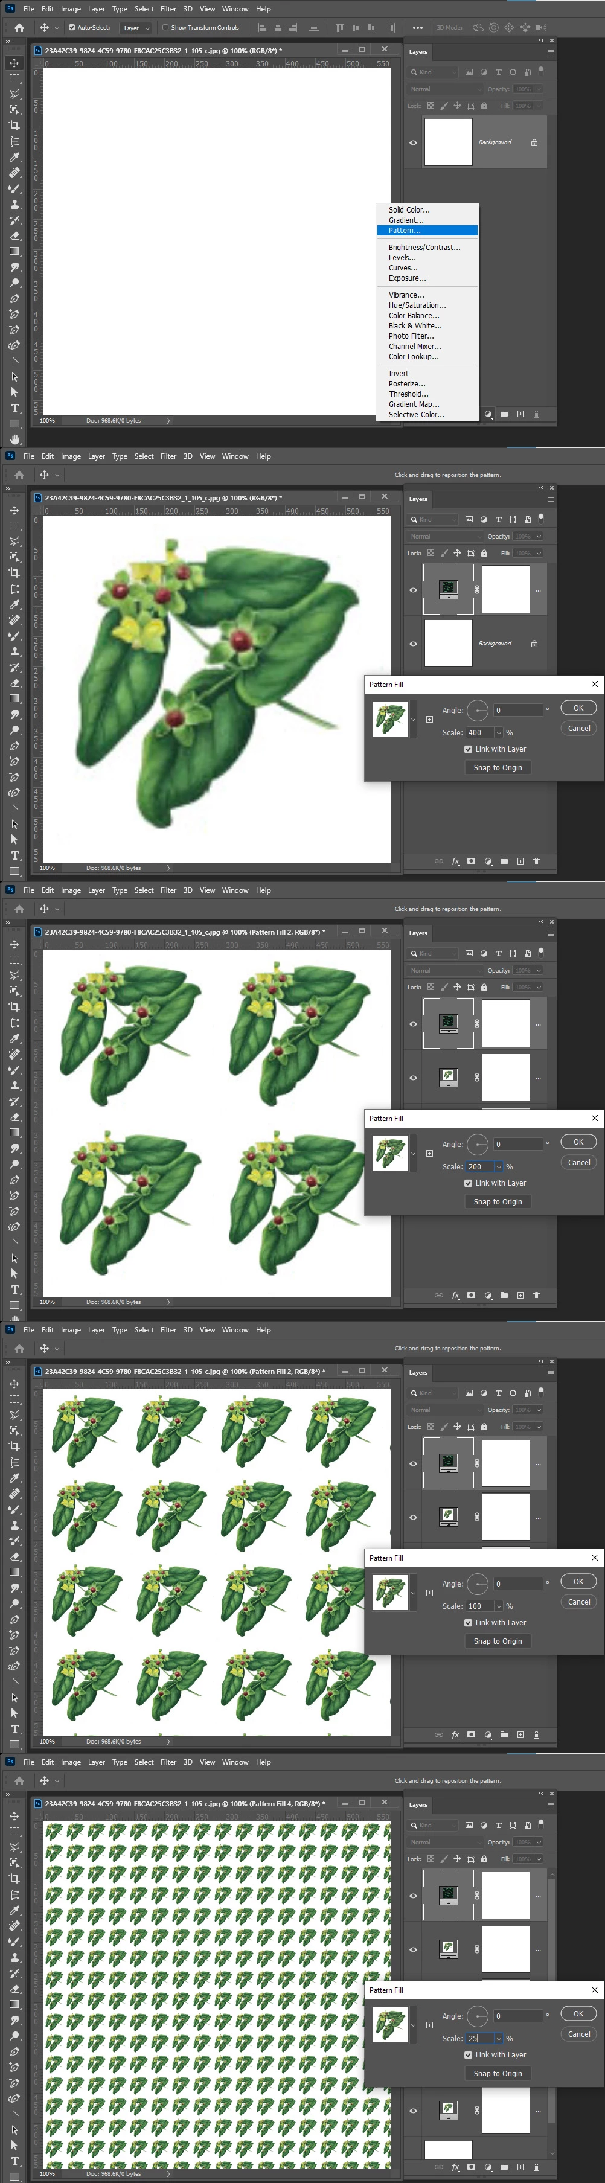The image size is (605, 2183).
Task: Open the pattern picker arrow in Scale 400 dialog
Action: tap(414, 720)
